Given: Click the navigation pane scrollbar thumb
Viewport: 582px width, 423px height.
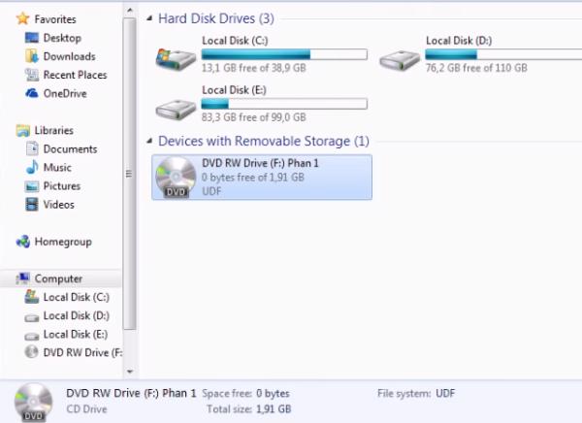Looking at the screenshot, I should coord(130,174).
